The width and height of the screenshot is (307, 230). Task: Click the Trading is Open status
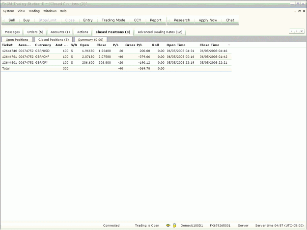(147, 225)
